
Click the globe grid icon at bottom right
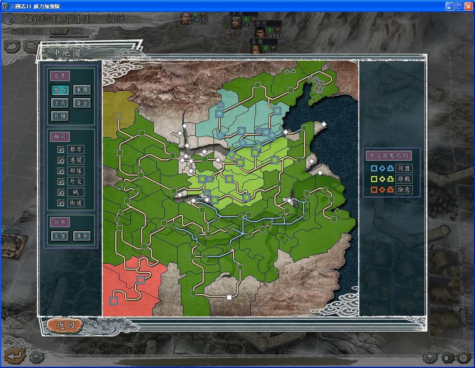(464, 358)
